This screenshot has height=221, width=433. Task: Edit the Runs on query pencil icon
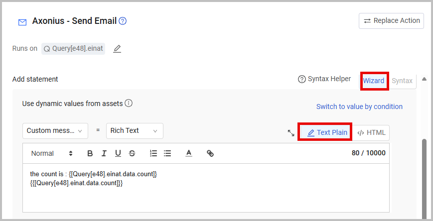coord(117,49)
